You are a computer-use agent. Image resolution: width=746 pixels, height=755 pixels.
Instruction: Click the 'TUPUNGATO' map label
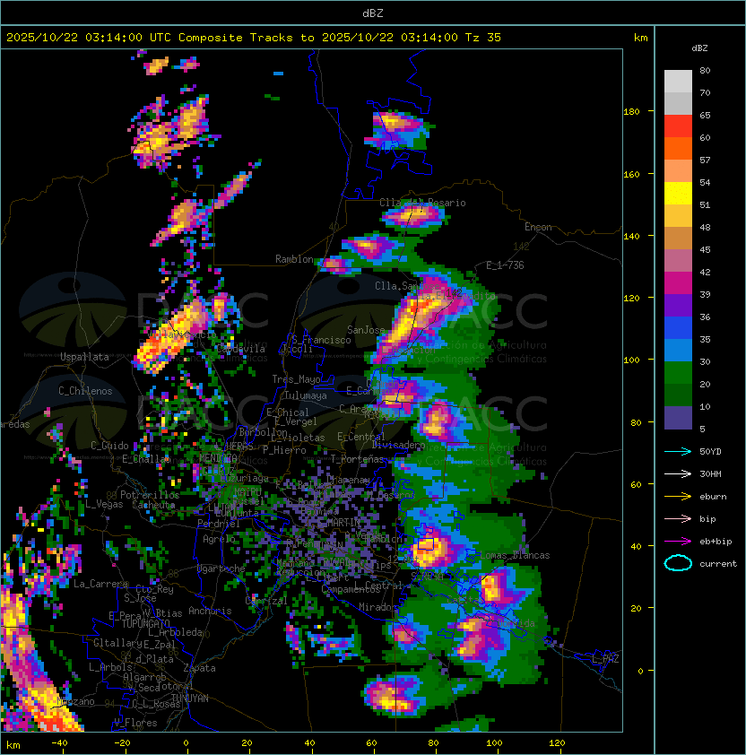click(145, 623)
